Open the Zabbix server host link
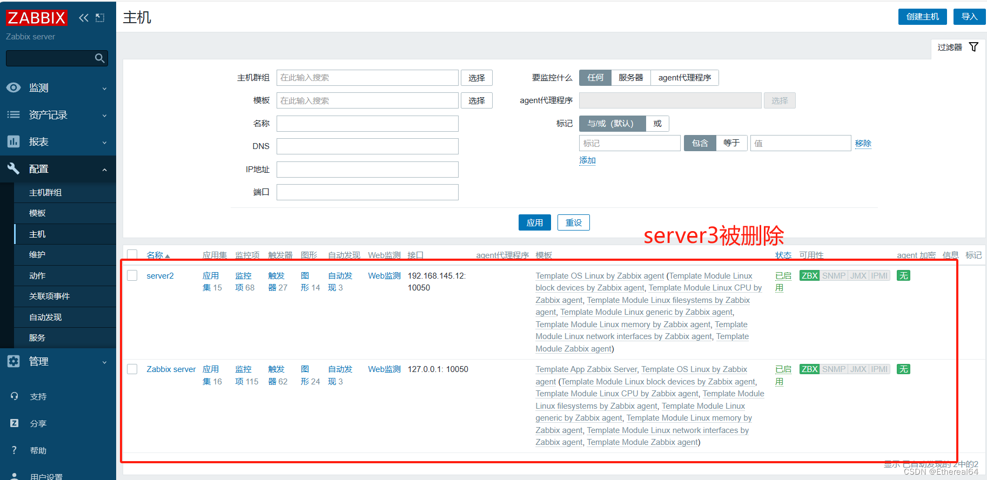The width and height of the screenshot is (987, 480). coord(171,369)
